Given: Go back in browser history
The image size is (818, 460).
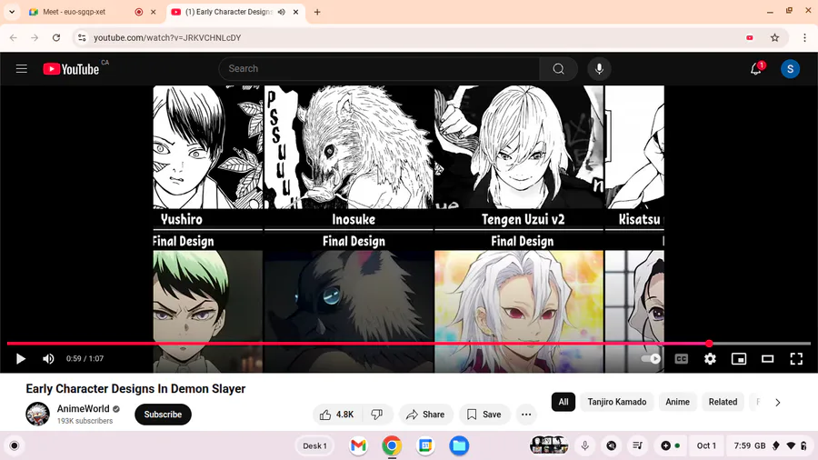Looking at the screenshot, I should (14, 37).
